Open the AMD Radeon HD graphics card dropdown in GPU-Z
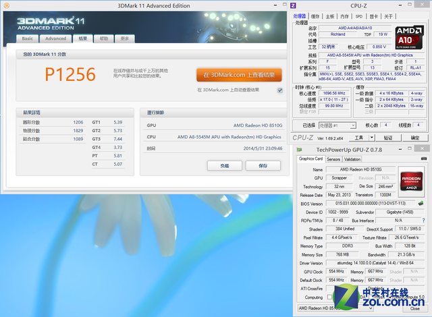 [336, 308]
